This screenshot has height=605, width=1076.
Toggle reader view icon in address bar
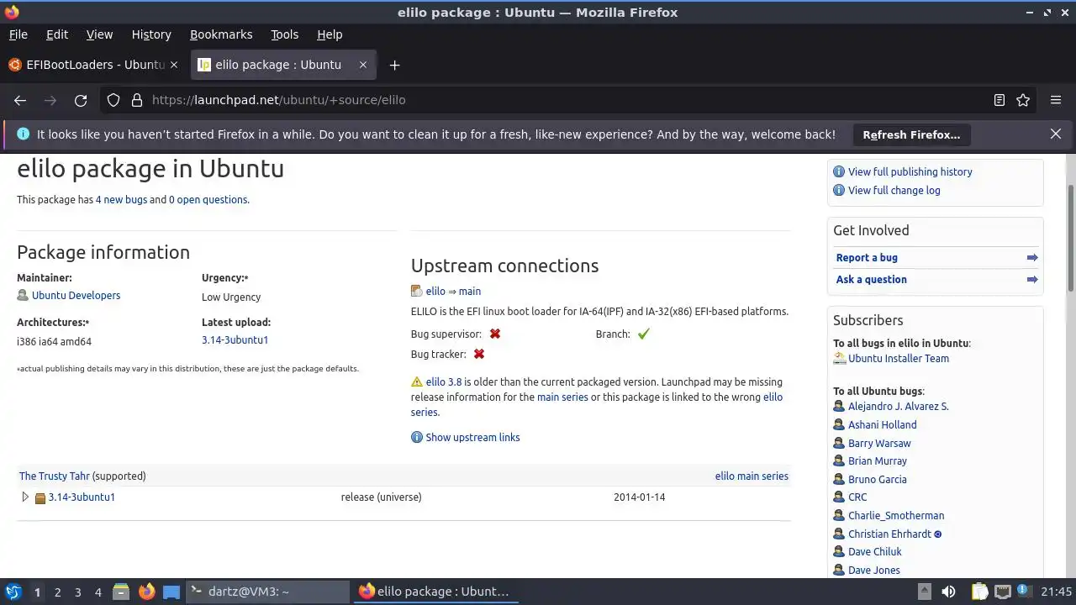pyautogui.click(x=1000, y=100)
